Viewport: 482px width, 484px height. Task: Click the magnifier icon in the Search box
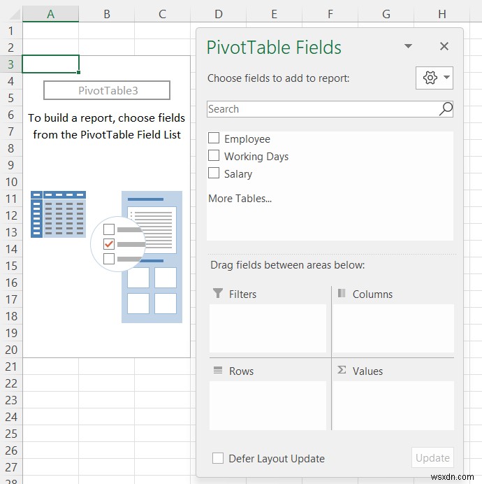[446, 109]
